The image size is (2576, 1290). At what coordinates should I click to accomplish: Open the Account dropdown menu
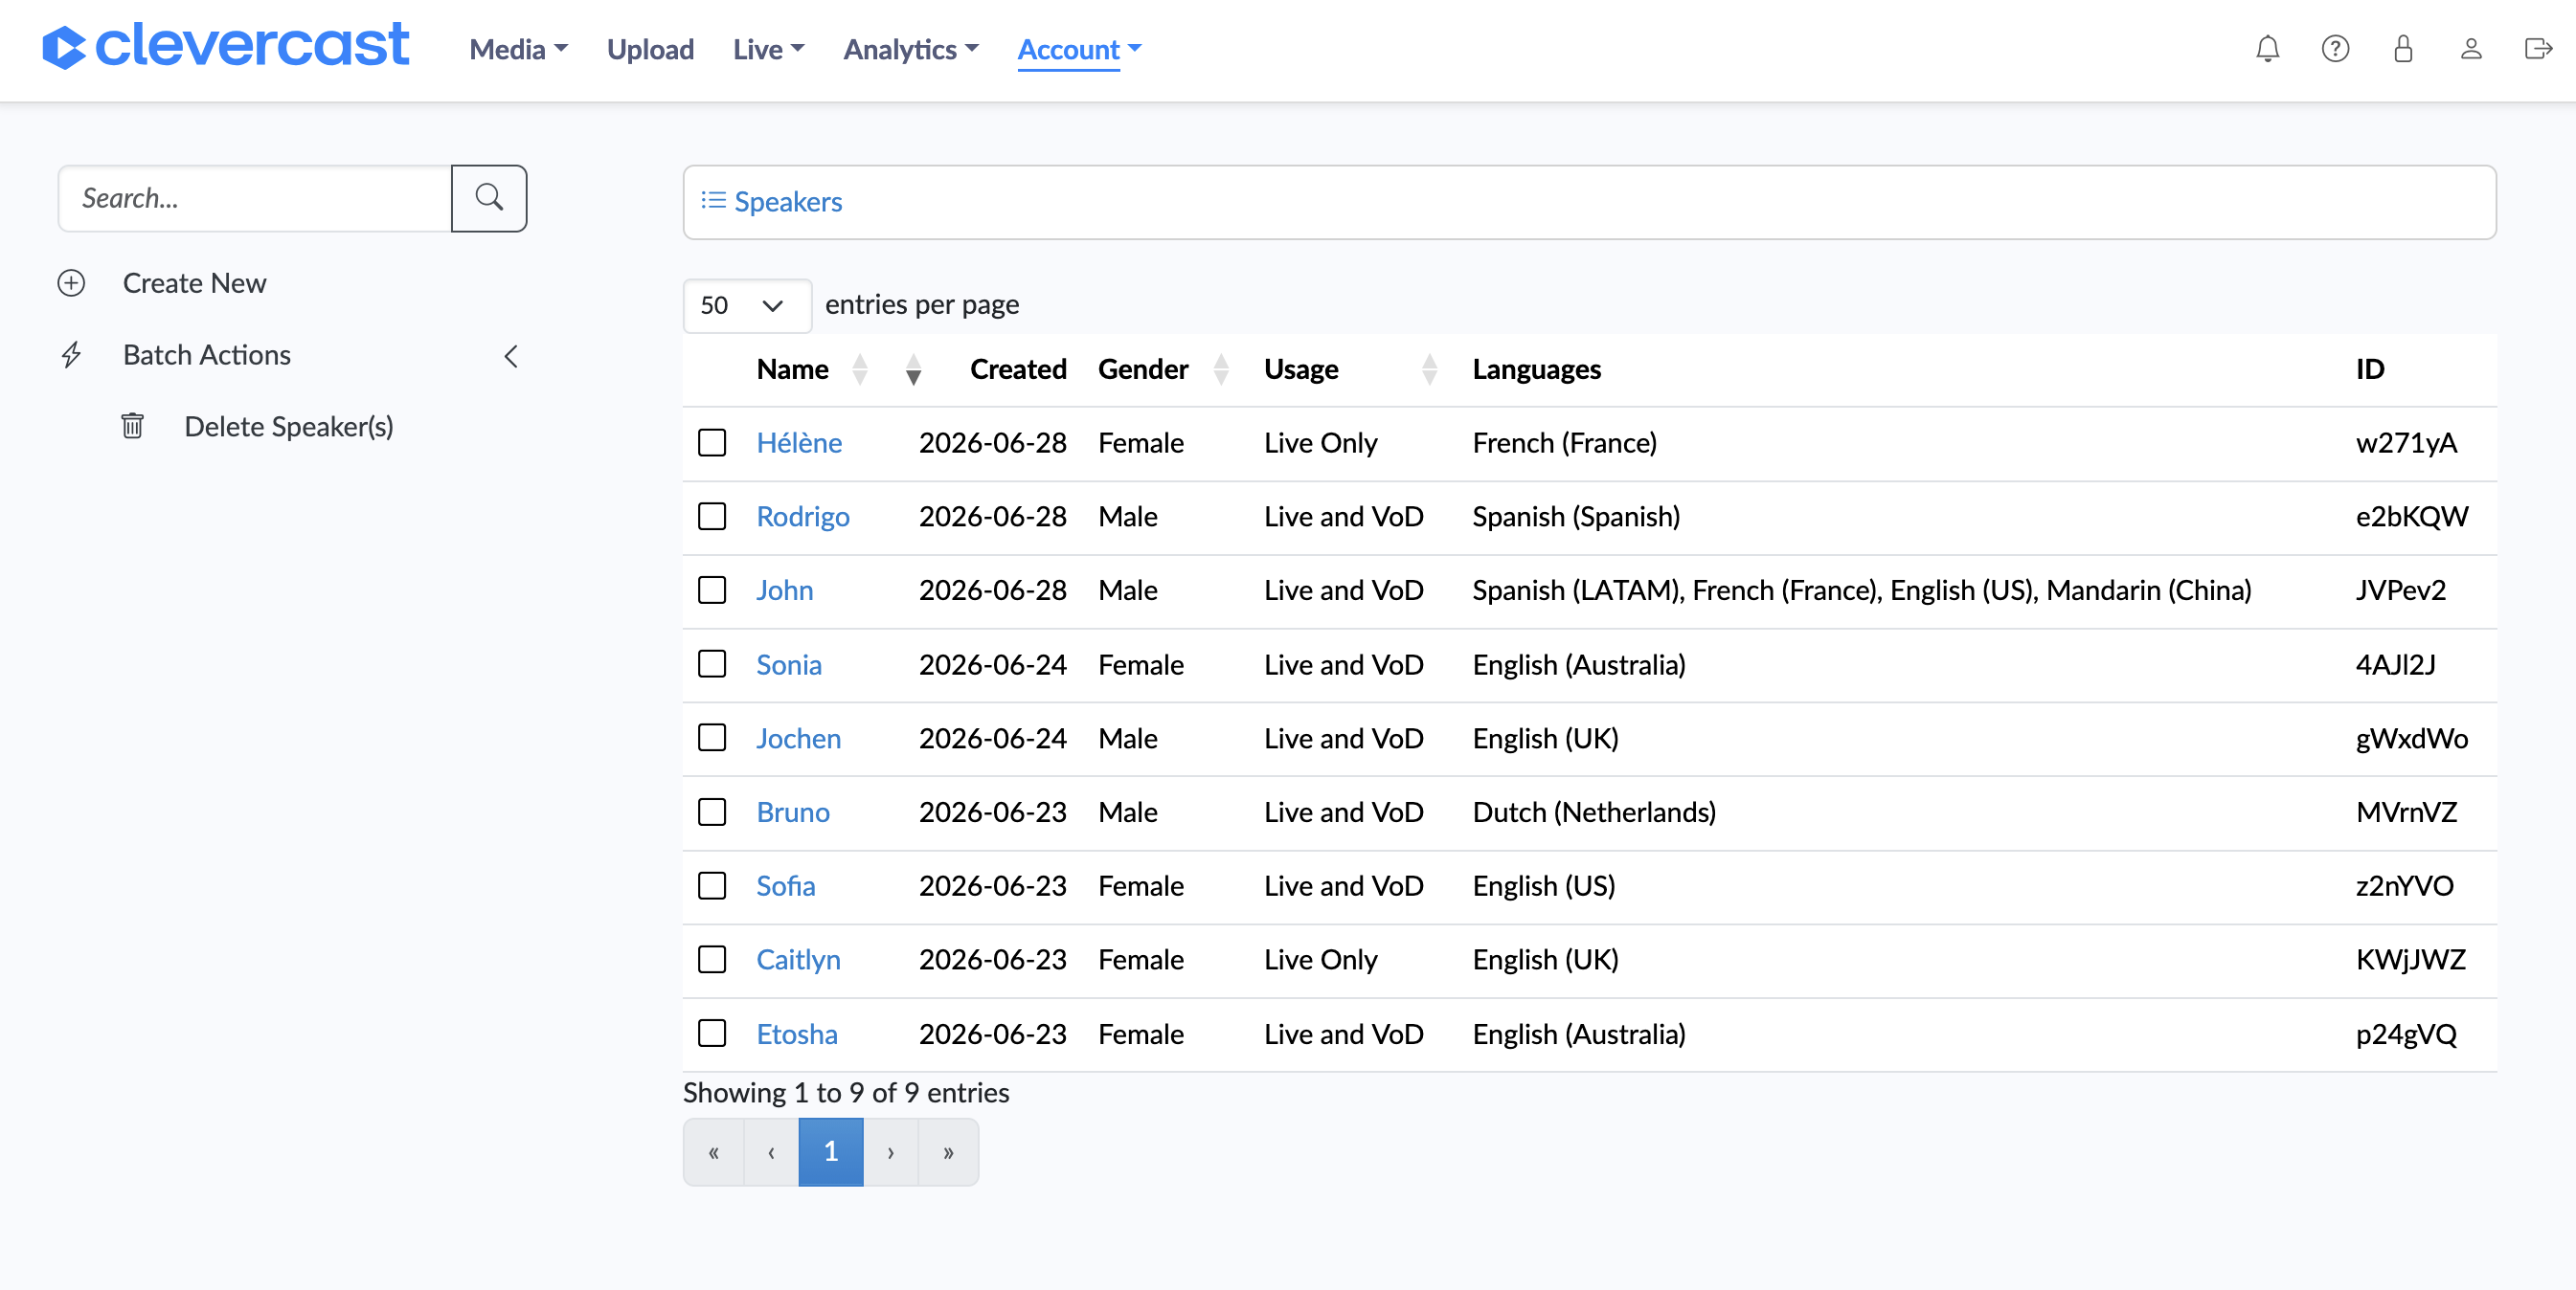(x=1079, y=49)
